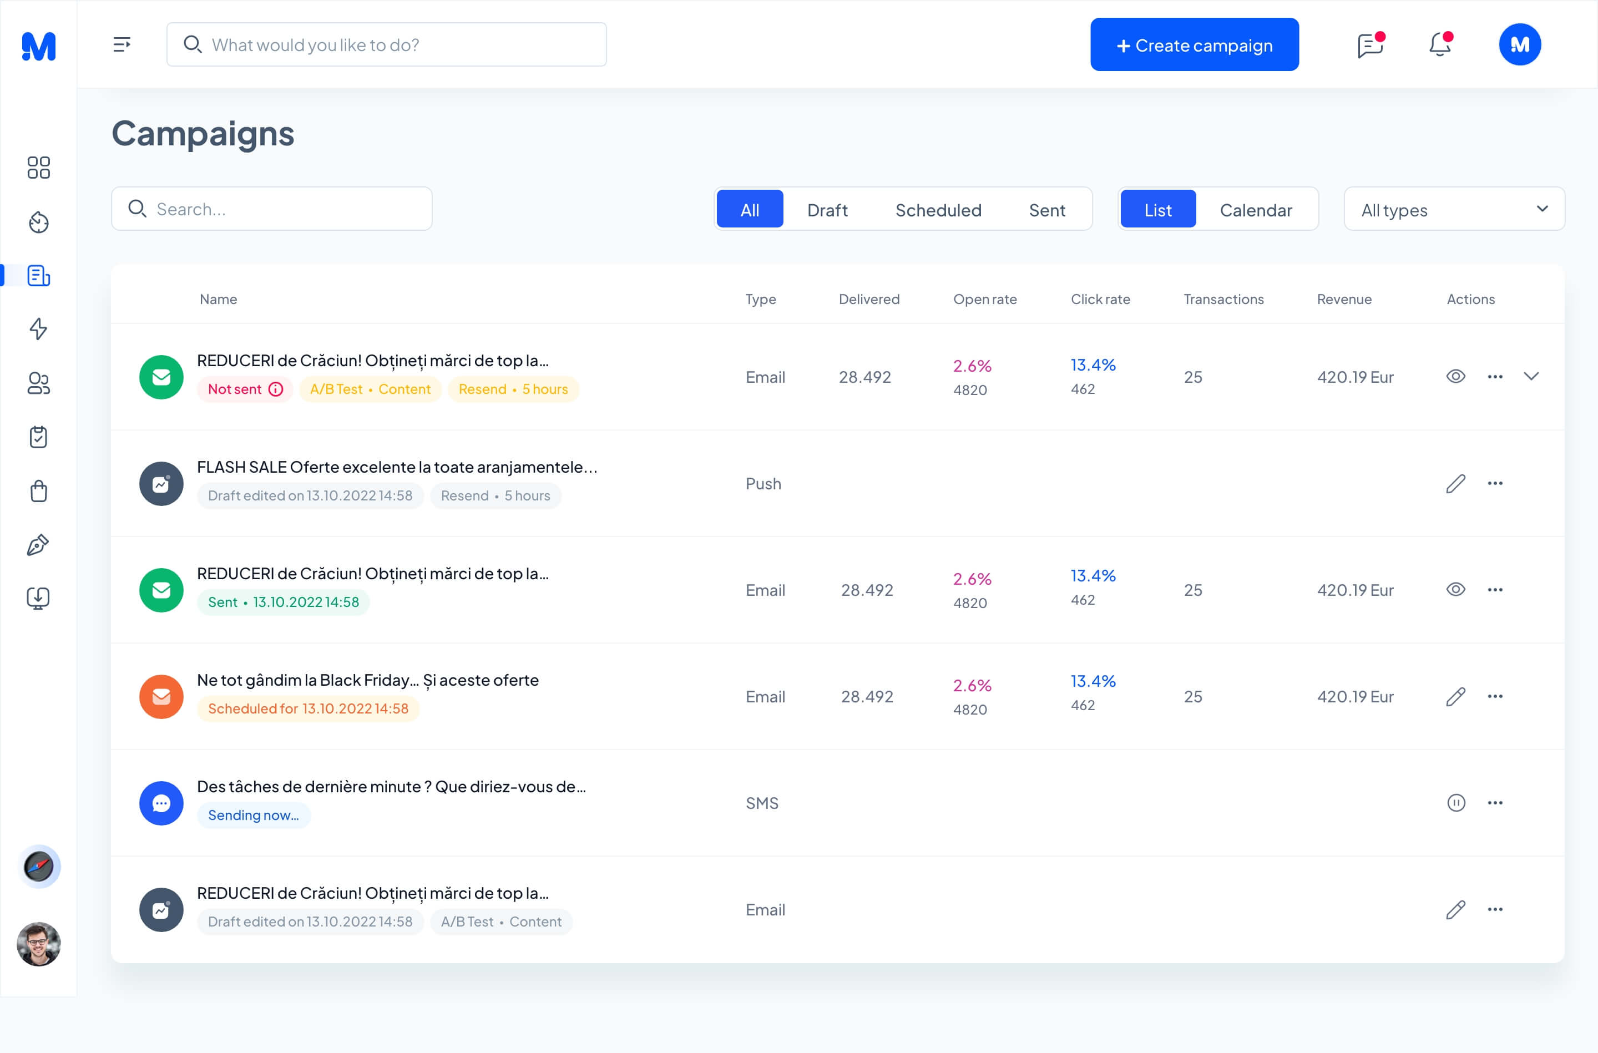The width and height of the screenshot is (1598, 1053).
Task: Click the Delivered column header
Action: click(869, 300)
